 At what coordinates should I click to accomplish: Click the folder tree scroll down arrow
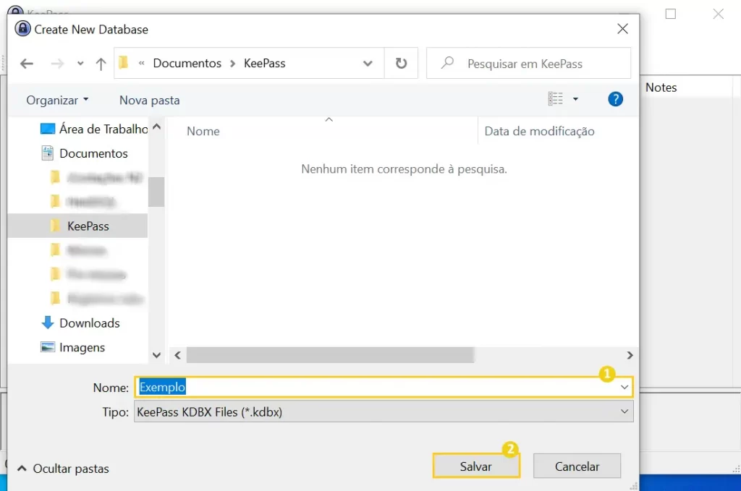tap(157, 355)
